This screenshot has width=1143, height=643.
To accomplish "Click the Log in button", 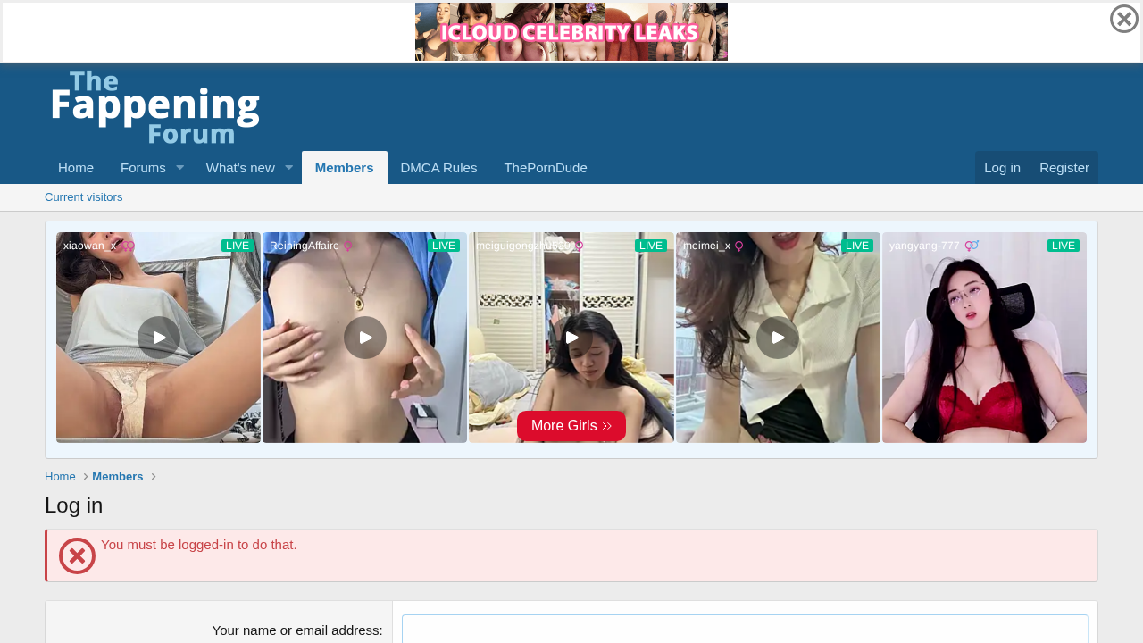I will 1002,168.
